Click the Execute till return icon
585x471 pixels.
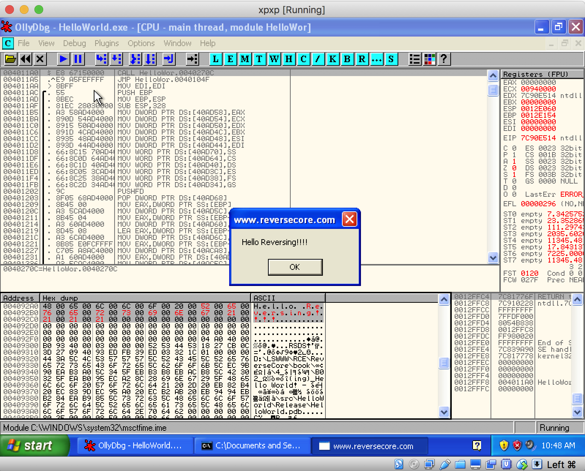point(169,59)
